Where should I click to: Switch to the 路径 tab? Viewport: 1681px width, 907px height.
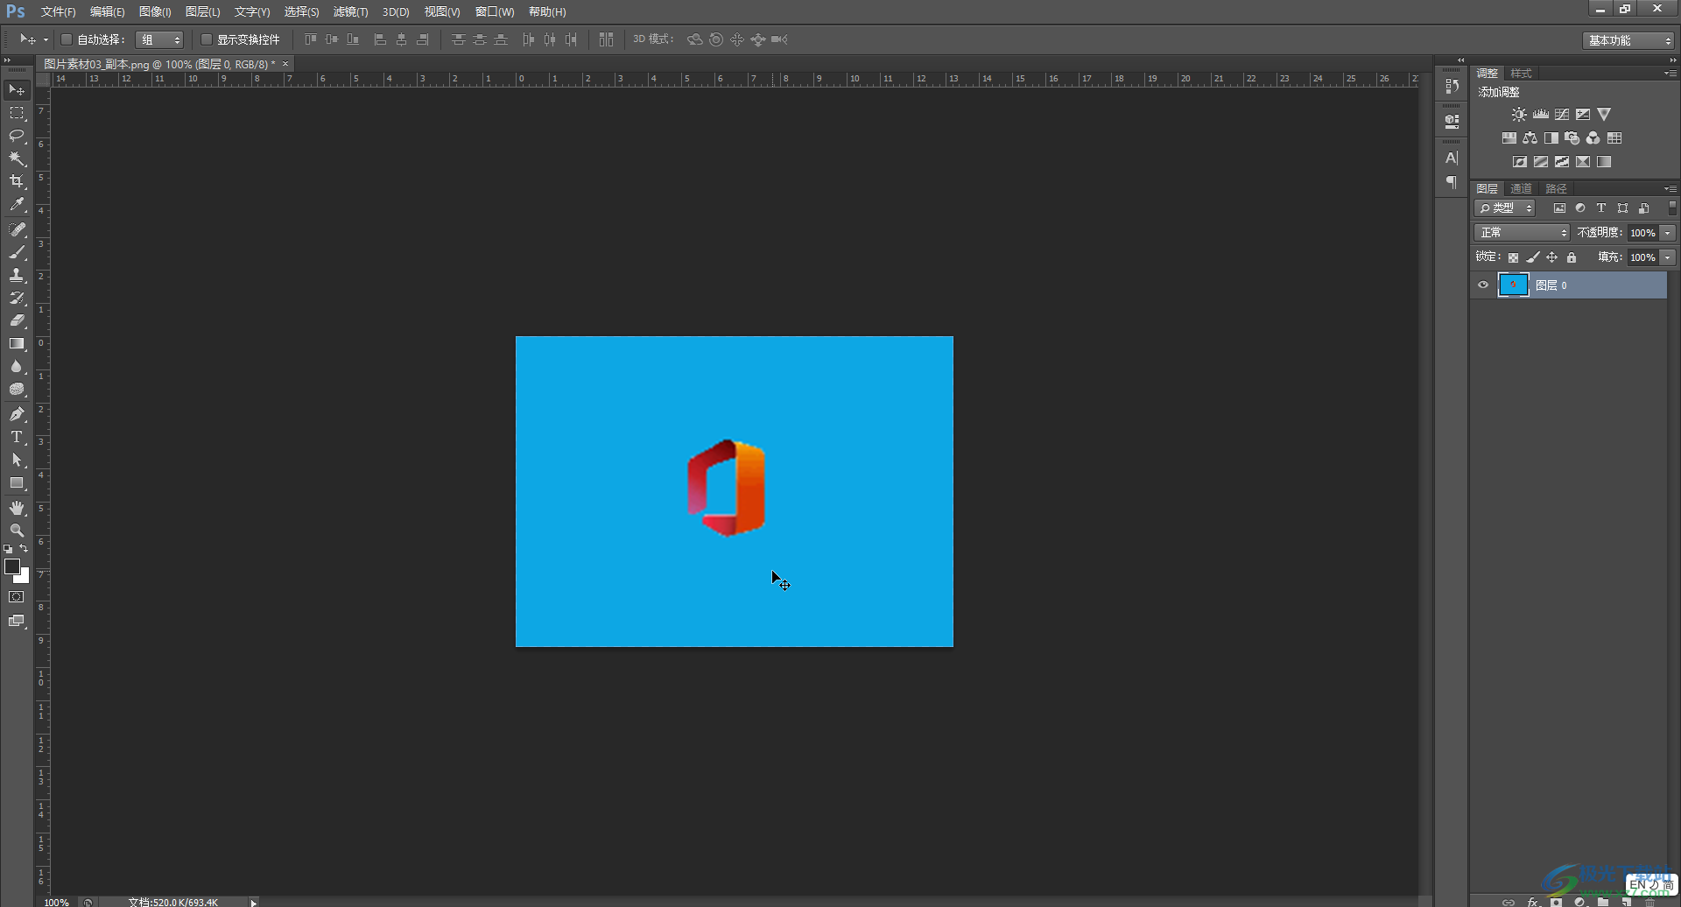(1556, 189)
